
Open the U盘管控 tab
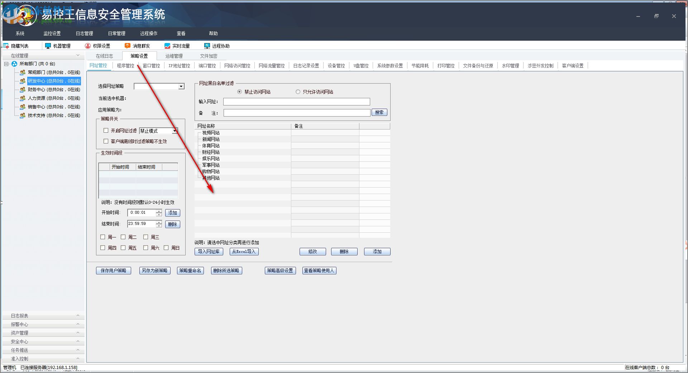pos(361,66)
